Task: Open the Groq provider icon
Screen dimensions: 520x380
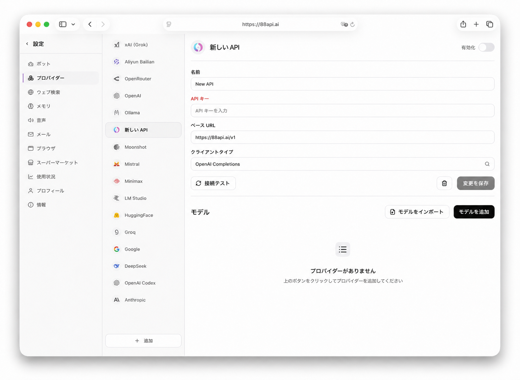Action: [x=117, y=232]
